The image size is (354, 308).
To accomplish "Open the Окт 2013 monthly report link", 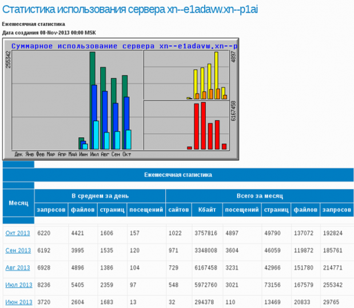I will [17, 233].
